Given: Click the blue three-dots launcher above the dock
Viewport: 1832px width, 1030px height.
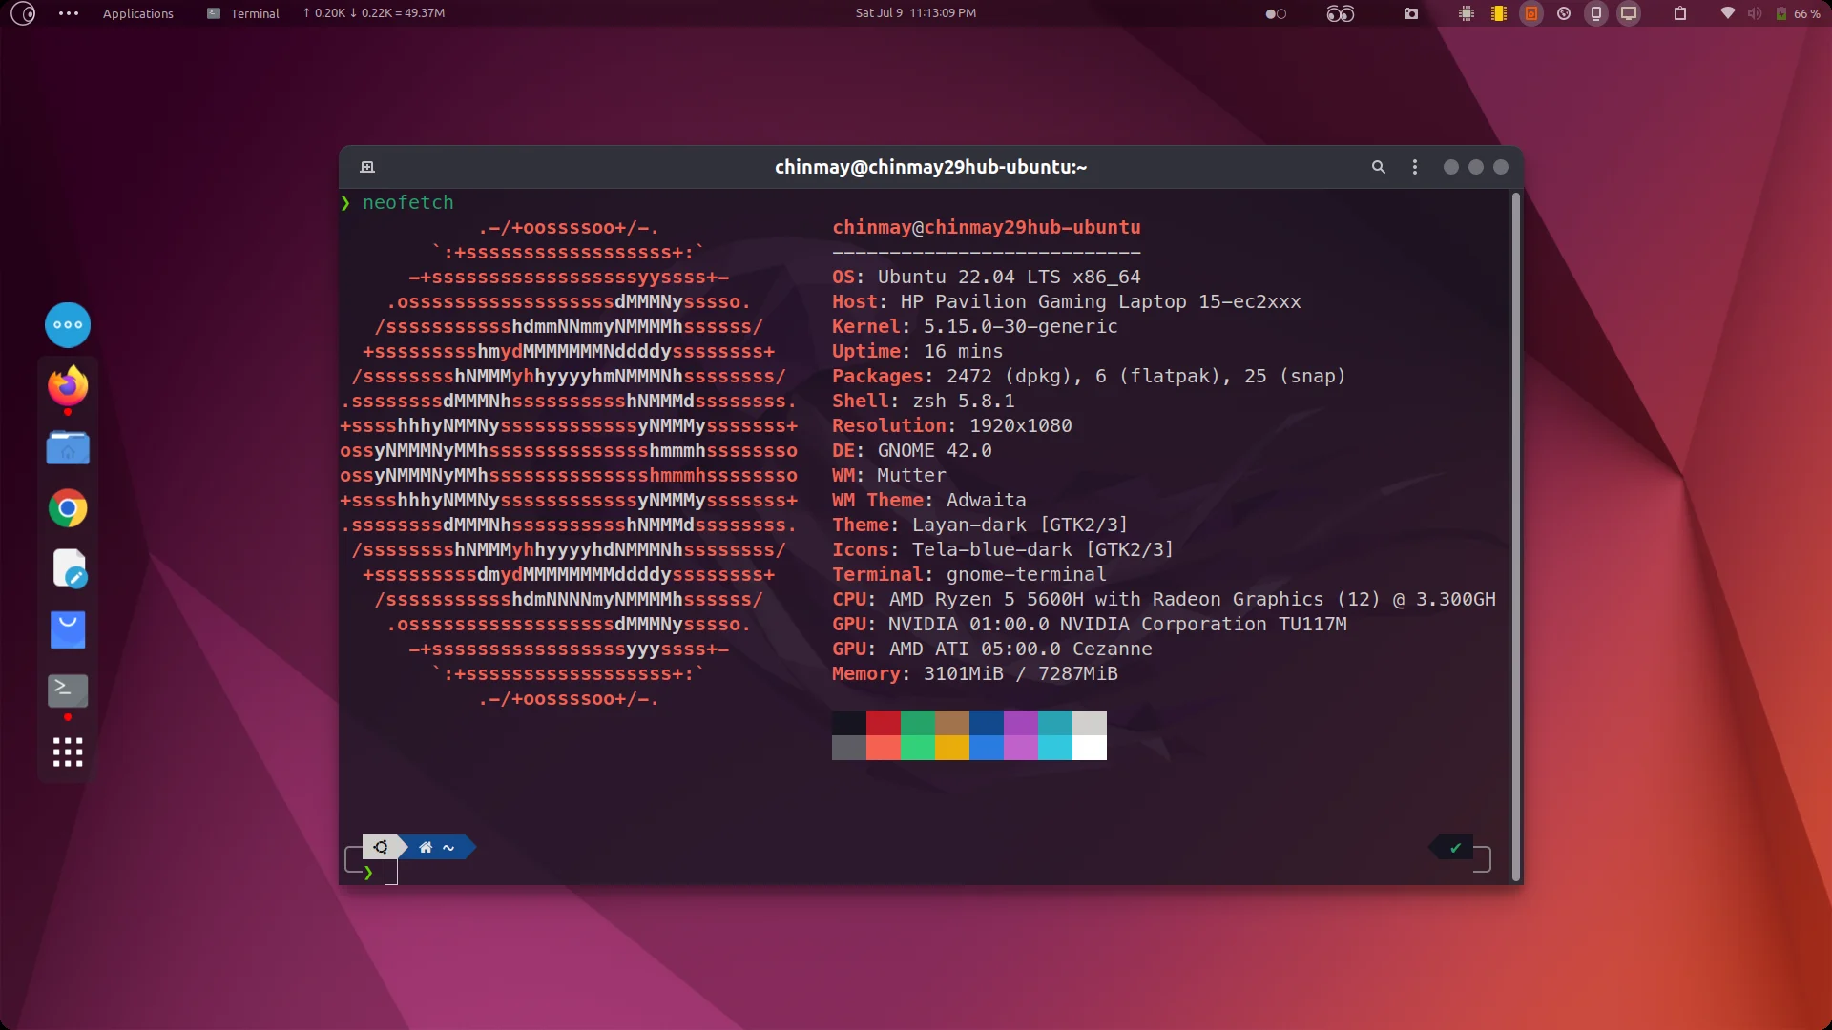Looking at the screenshot, I should tap(68, 325).
